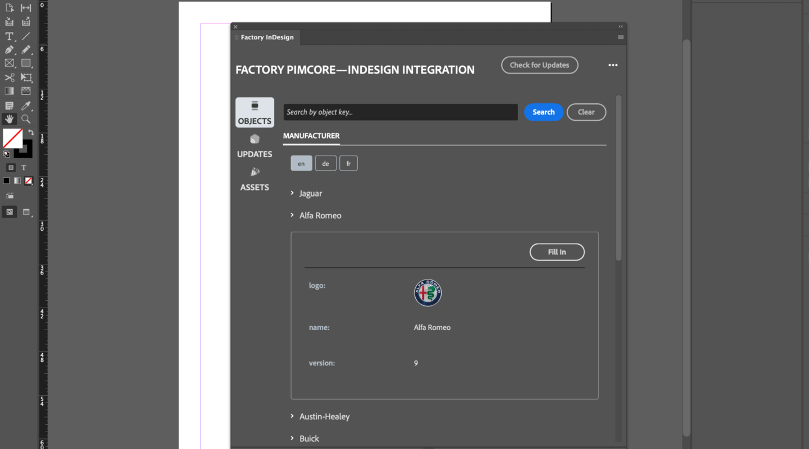Open the OBJECTS section

tap(254, 112)
